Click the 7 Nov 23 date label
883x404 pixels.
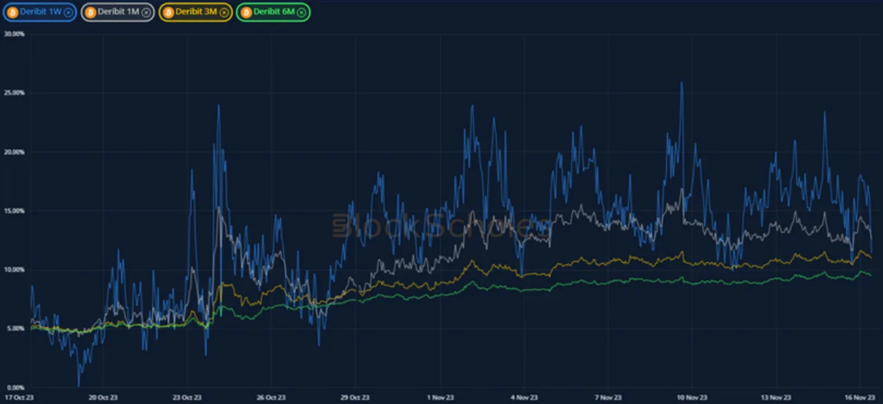[x=608, y=398]
